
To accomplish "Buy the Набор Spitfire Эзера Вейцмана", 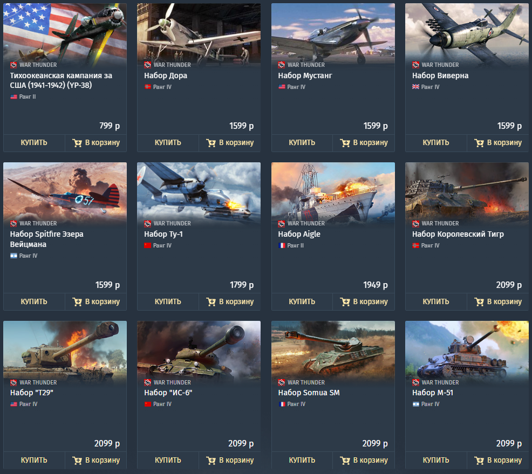I will (x=34, y=302).
